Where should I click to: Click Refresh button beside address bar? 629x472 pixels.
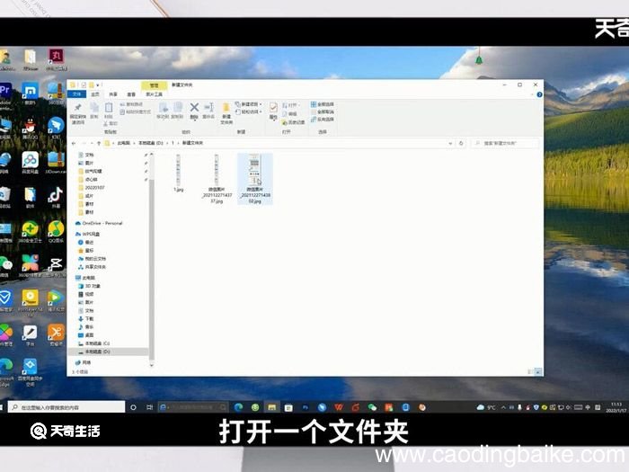(x=461, y=143)
